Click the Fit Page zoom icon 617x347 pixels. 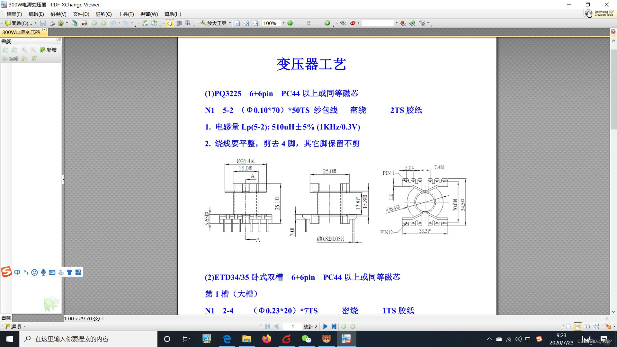coord(246,23)
